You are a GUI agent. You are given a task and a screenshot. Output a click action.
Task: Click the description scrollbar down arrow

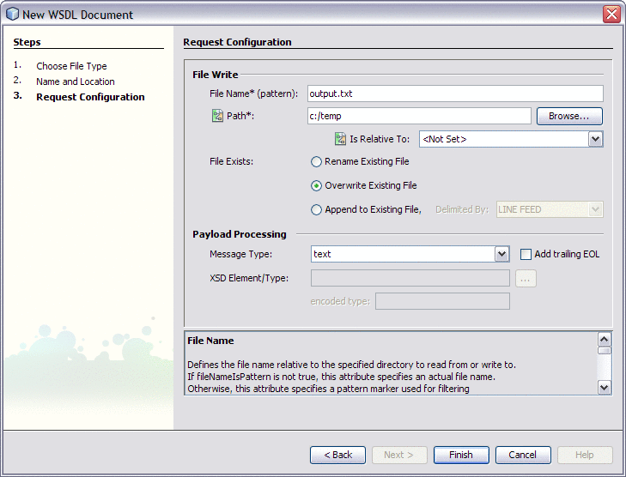click(604, 387)
